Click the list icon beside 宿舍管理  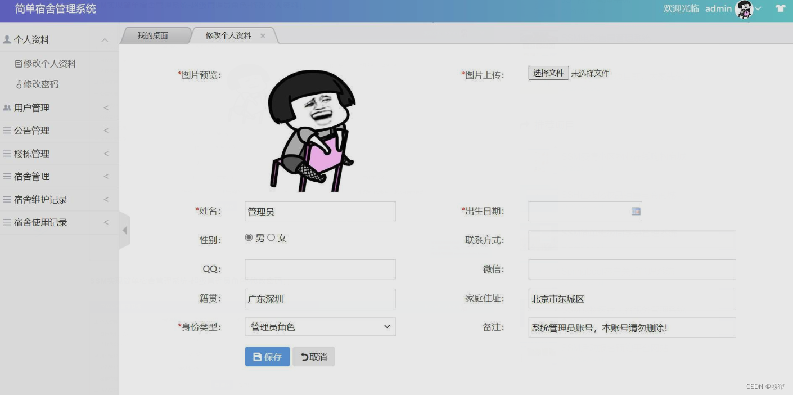[x=7, y=176]
